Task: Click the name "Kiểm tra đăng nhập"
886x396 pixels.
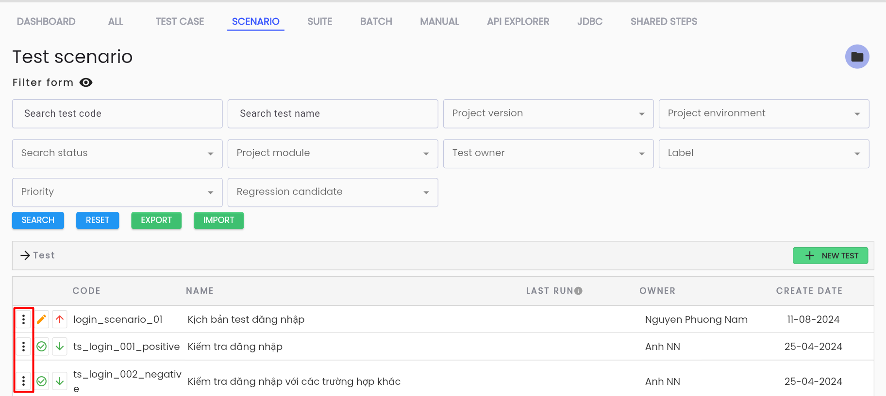Action: pos(235,347)
